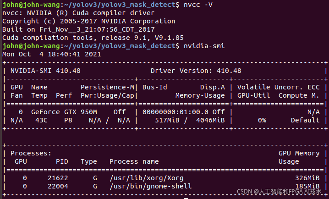
Task: Click the '4046MiB' total memory value
Action: [210, 120]
